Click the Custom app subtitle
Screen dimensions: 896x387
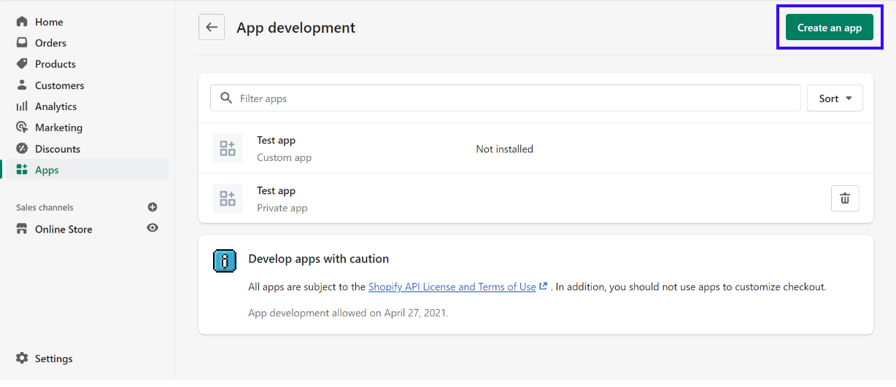(x=284, y=157)
